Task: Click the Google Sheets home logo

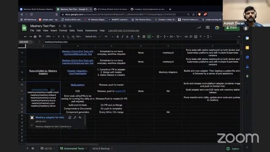Action: pos(24,28)
